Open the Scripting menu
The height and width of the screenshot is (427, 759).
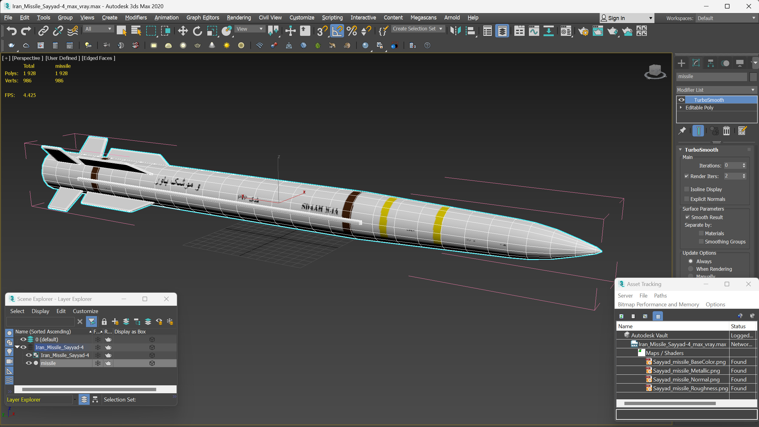(332, 18)
